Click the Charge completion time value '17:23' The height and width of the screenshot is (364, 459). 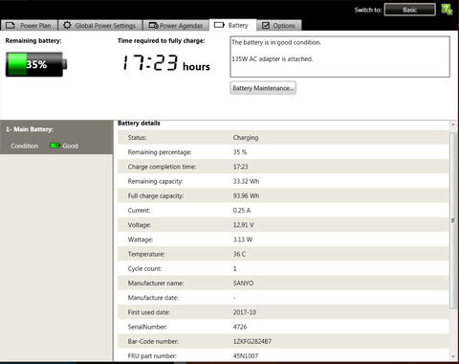click(x=241, y=167)
